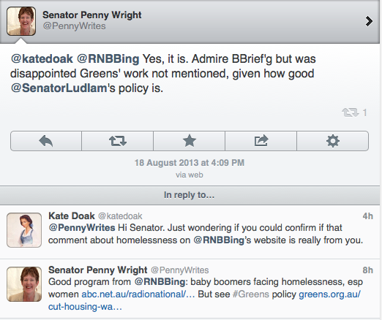This screenshot has height=320, width=382.
Task: Click the 18 August 2013 timestamp
Action: (190, 163)
